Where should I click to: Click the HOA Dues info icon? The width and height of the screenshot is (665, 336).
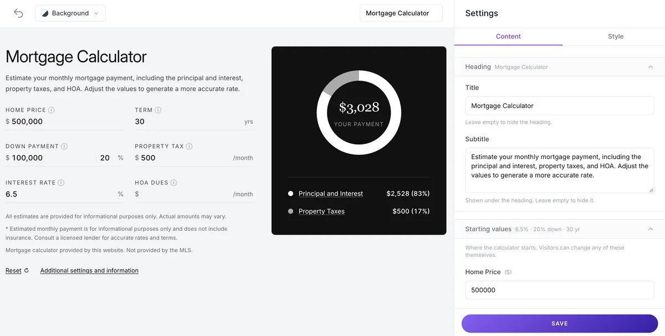(x=174, y=183)
